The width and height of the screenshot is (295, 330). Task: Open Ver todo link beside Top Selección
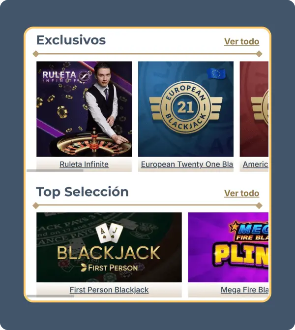point(241,193)
